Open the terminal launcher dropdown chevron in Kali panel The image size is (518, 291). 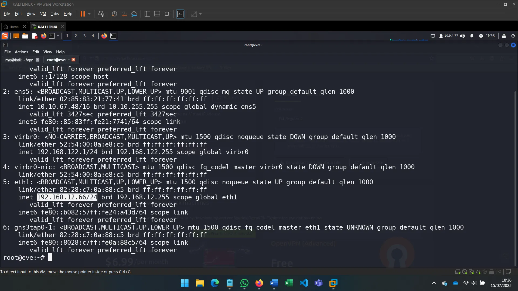point(57,36)
